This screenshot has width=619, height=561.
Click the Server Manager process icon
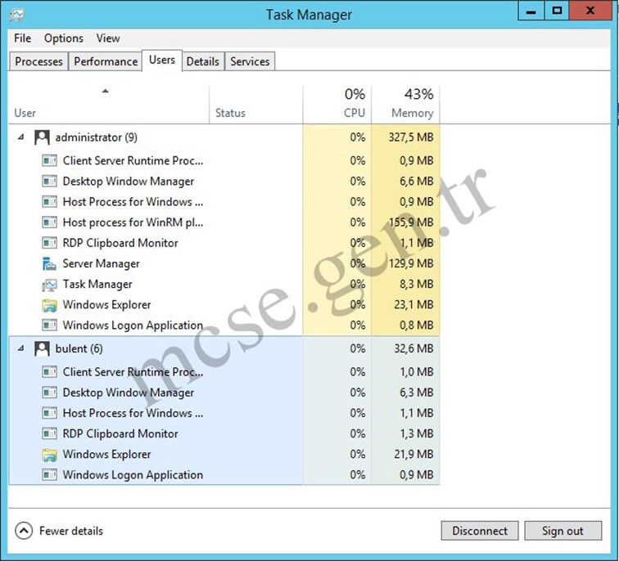[x=49, y=264]
